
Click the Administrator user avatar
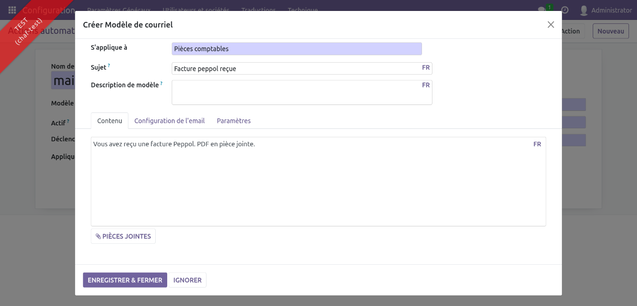584,10
